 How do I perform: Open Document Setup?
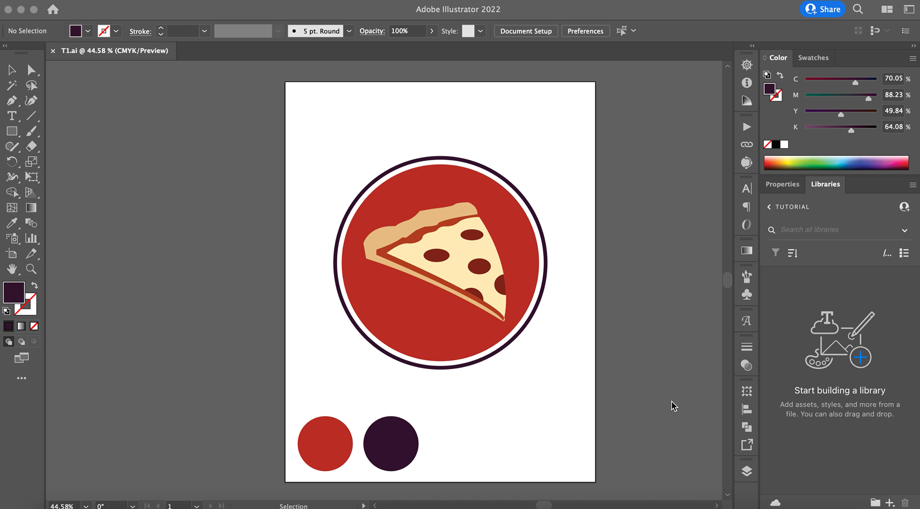coord(526,31)
